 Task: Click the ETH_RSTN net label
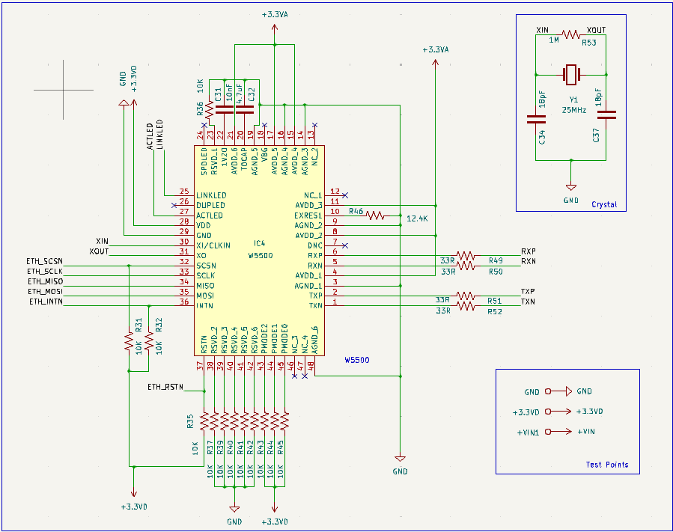(x=166, y=385)
